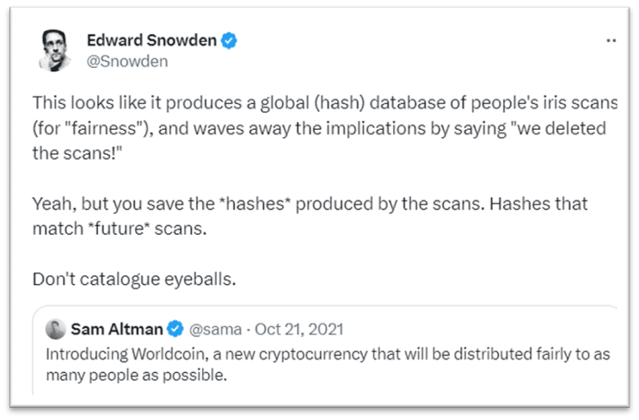The image size is (639, 420).
Task: Click "many people as possible." in quoted tweet
Action: point(137,375)
